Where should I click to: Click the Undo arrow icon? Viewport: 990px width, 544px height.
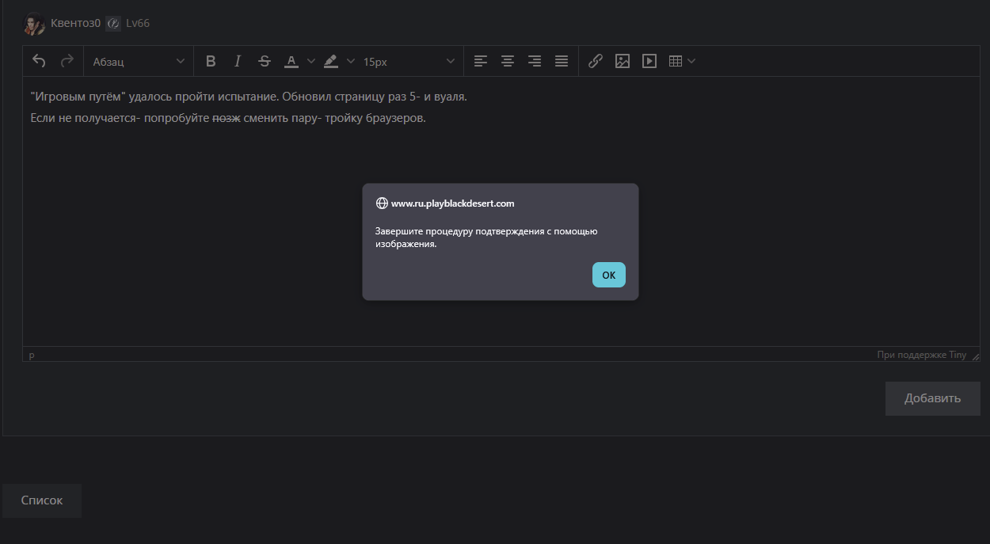coord(39,61)
